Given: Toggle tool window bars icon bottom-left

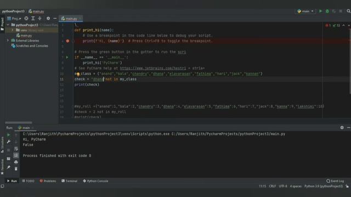Looking at the screenshot, I should coord(2,186).
